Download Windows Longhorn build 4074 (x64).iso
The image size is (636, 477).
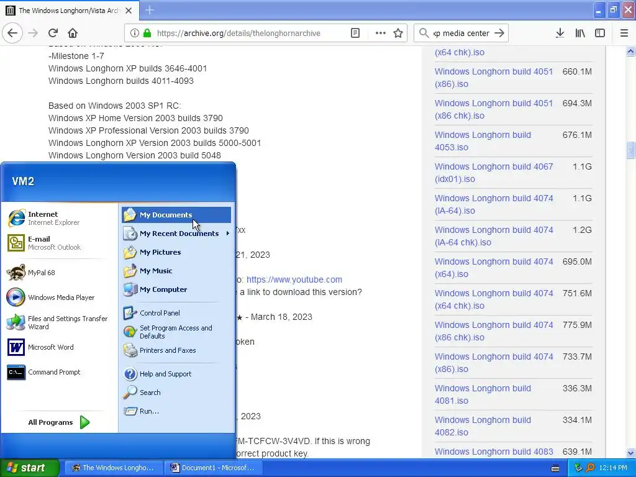click(494, 267)
